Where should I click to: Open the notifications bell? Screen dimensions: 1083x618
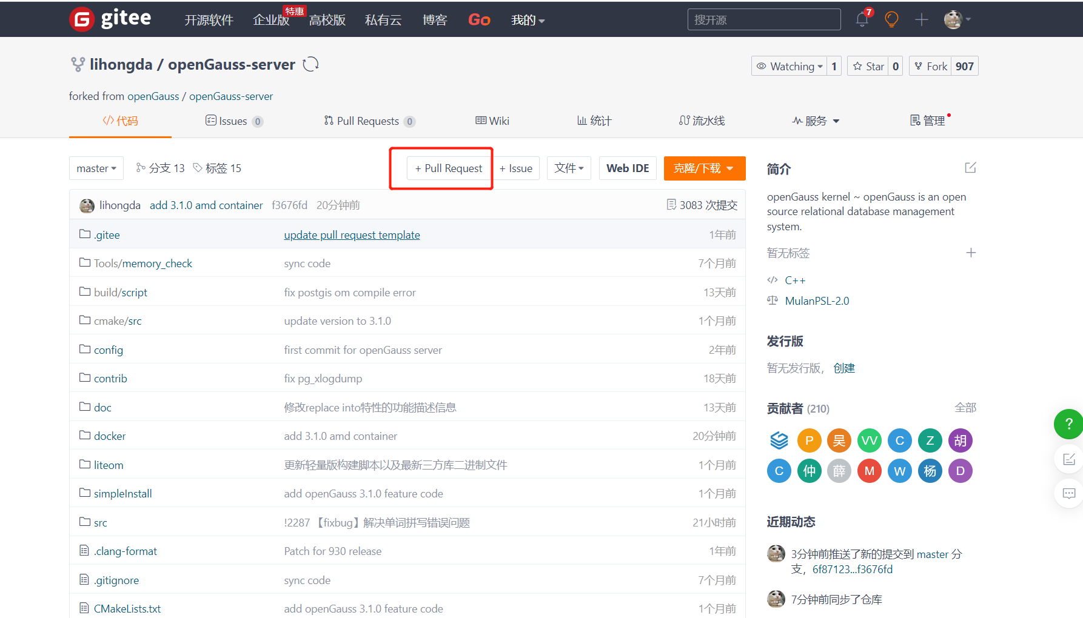tap(862, 19)
